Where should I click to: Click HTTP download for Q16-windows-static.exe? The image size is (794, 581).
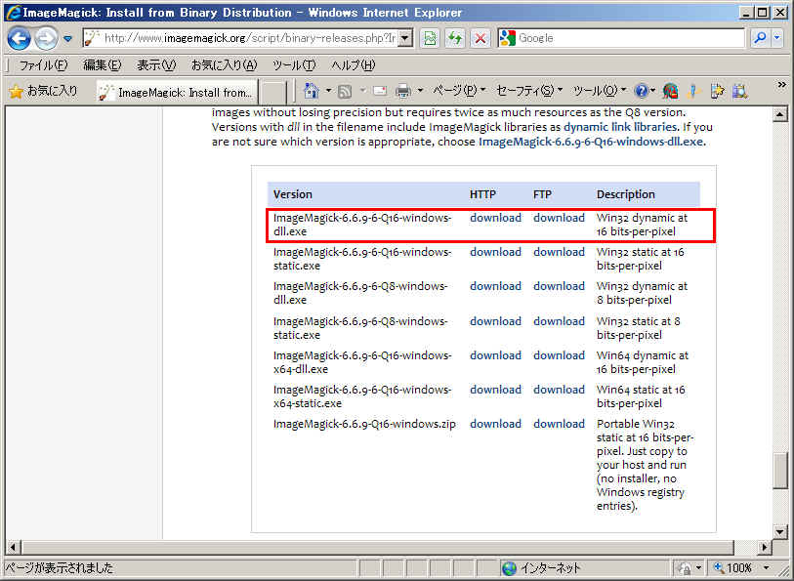(x=495, y=252)
